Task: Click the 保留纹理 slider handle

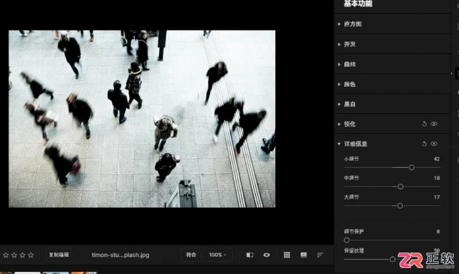Action: coord(393,259)
